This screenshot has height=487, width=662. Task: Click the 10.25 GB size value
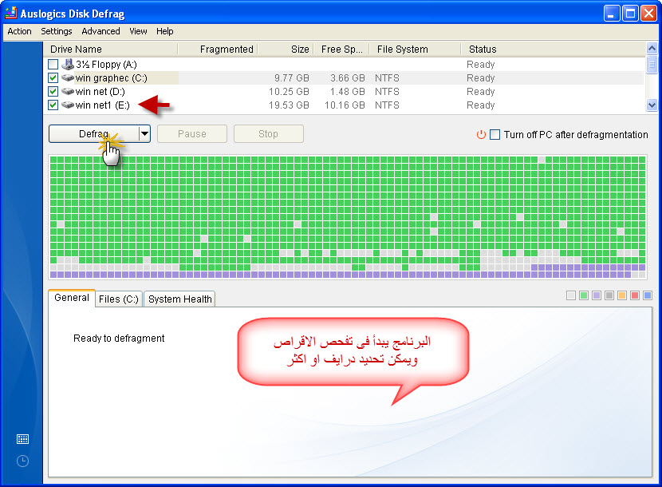pos(290,91)
